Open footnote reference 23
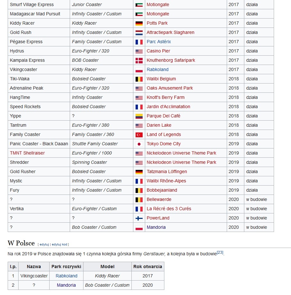Screen dimensions: 291x295 (x=220, y=252)
